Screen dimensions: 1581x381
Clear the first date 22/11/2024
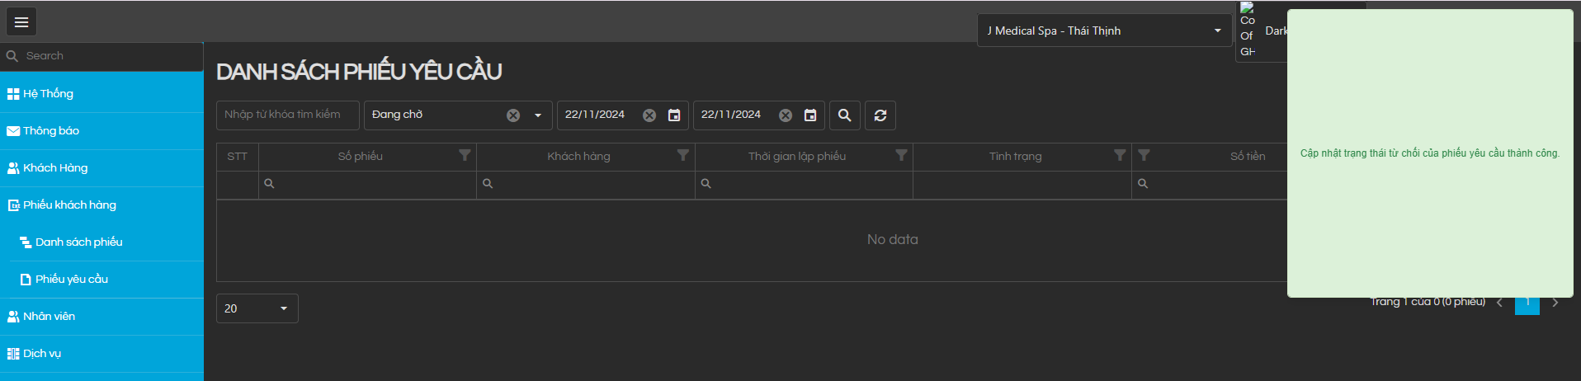pos(649,115)
